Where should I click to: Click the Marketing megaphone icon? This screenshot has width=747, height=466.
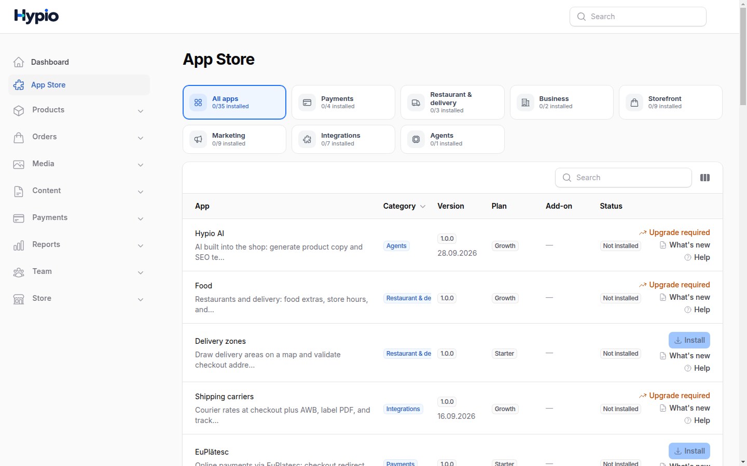198,139
